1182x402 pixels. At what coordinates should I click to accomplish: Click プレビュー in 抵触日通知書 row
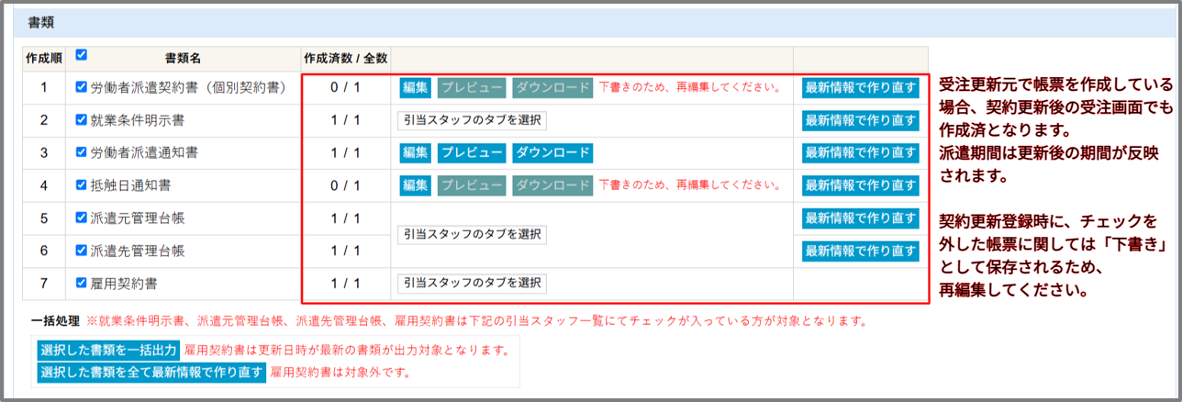(471, 185)
